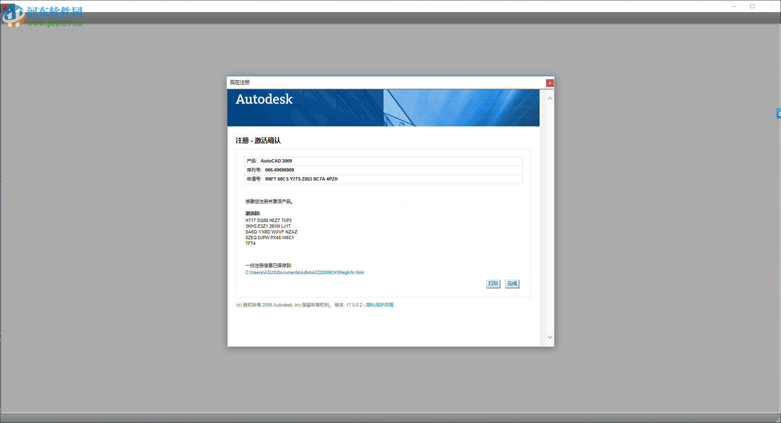Click the blue side tab at right edge
The width and height of the screenshot is (781, 423).
point(779,113)
